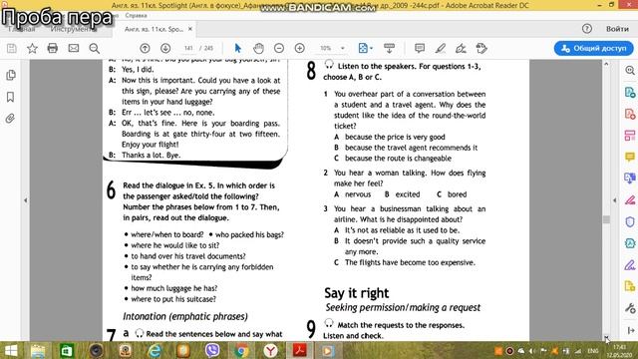Open the page thumbnails panel icon
Screen dimensions: 638x359
(x=11, y=75)
